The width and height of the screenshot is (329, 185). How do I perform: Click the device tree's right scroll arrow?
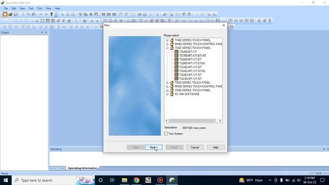coord(220,121)
